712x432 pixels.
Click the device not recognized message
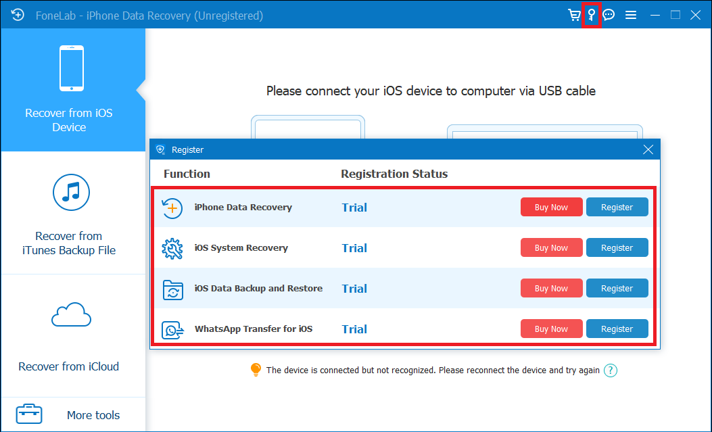click(433, 370)
